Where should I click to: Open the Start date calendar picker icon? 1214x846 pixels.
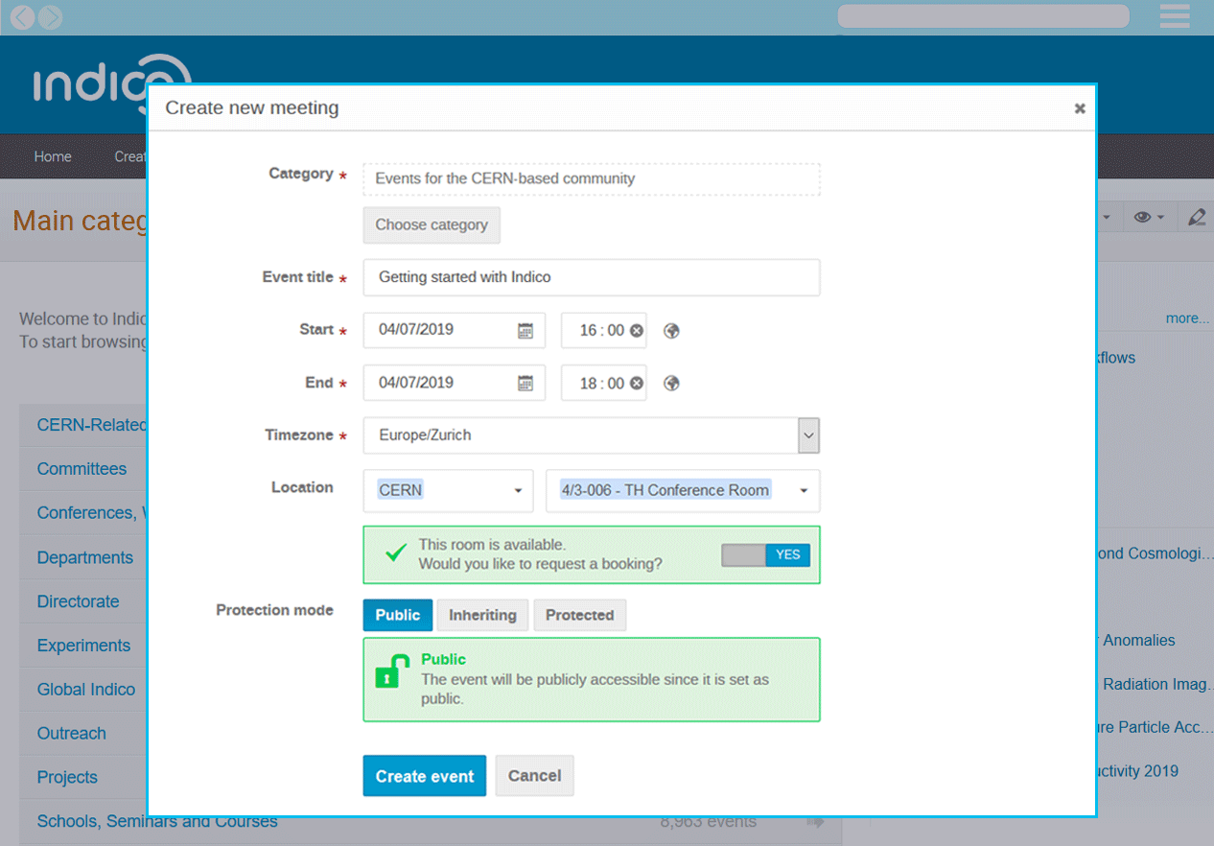(525, 331)
